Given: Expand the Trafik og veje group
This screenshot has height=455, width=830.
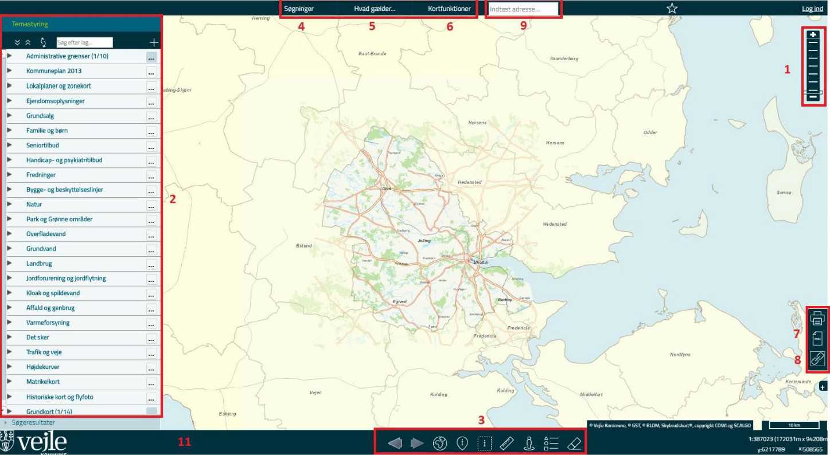Looking at the screenshot, I should point(10,352).
